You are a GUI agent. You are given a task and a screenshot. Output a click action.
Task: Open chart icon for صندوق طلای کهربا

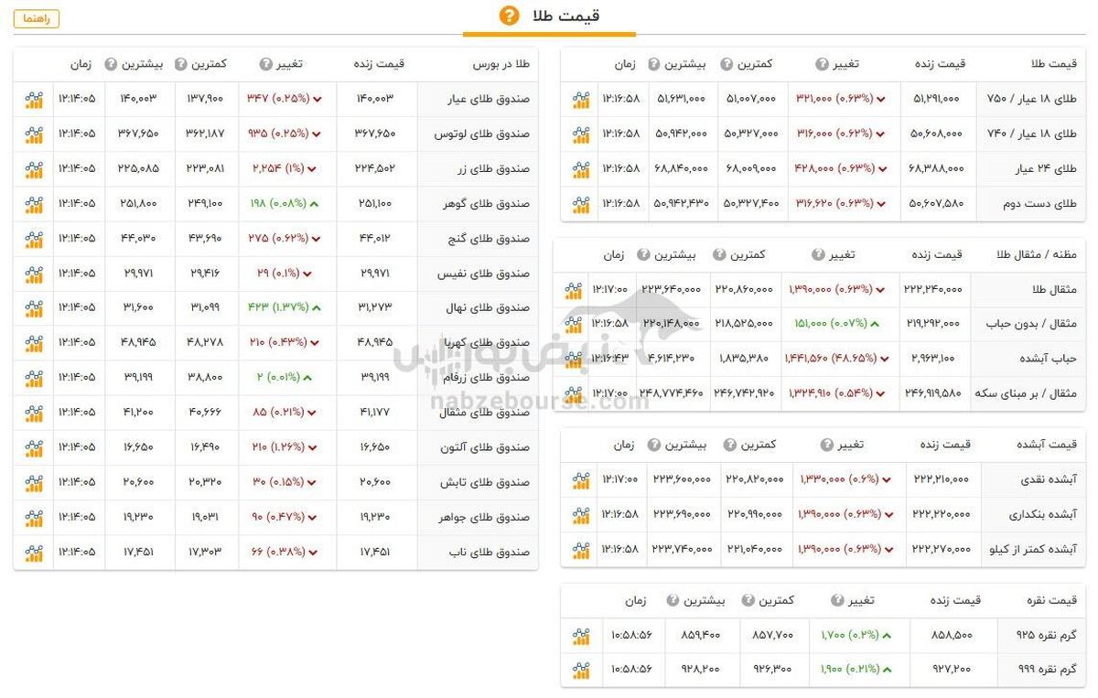(x=34, y=343)
